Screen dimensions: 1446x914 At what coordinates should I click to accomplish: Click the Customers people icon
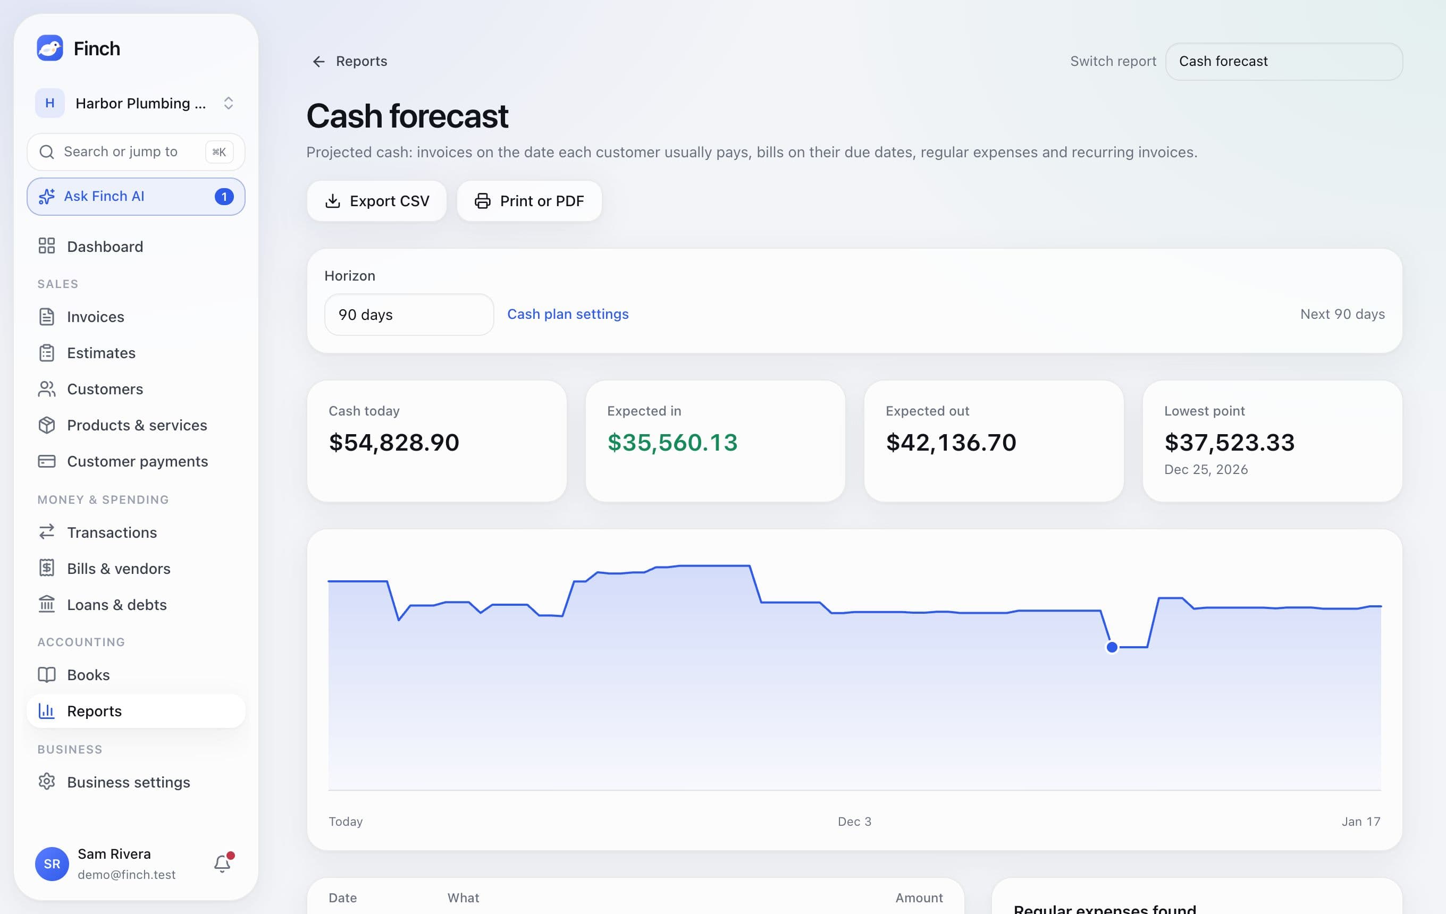click(47, 389)
